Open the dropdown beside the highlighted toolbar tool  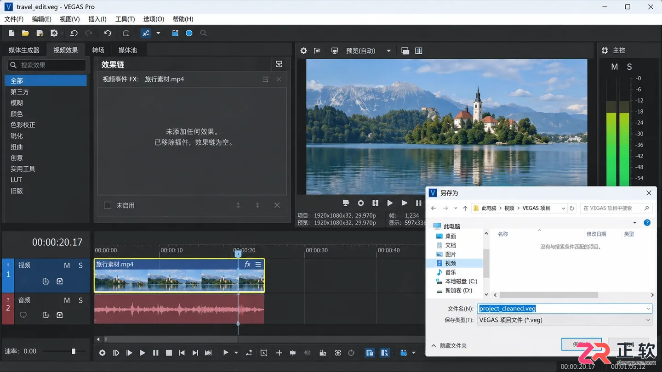pyautogui.click(x=158, y=33)
